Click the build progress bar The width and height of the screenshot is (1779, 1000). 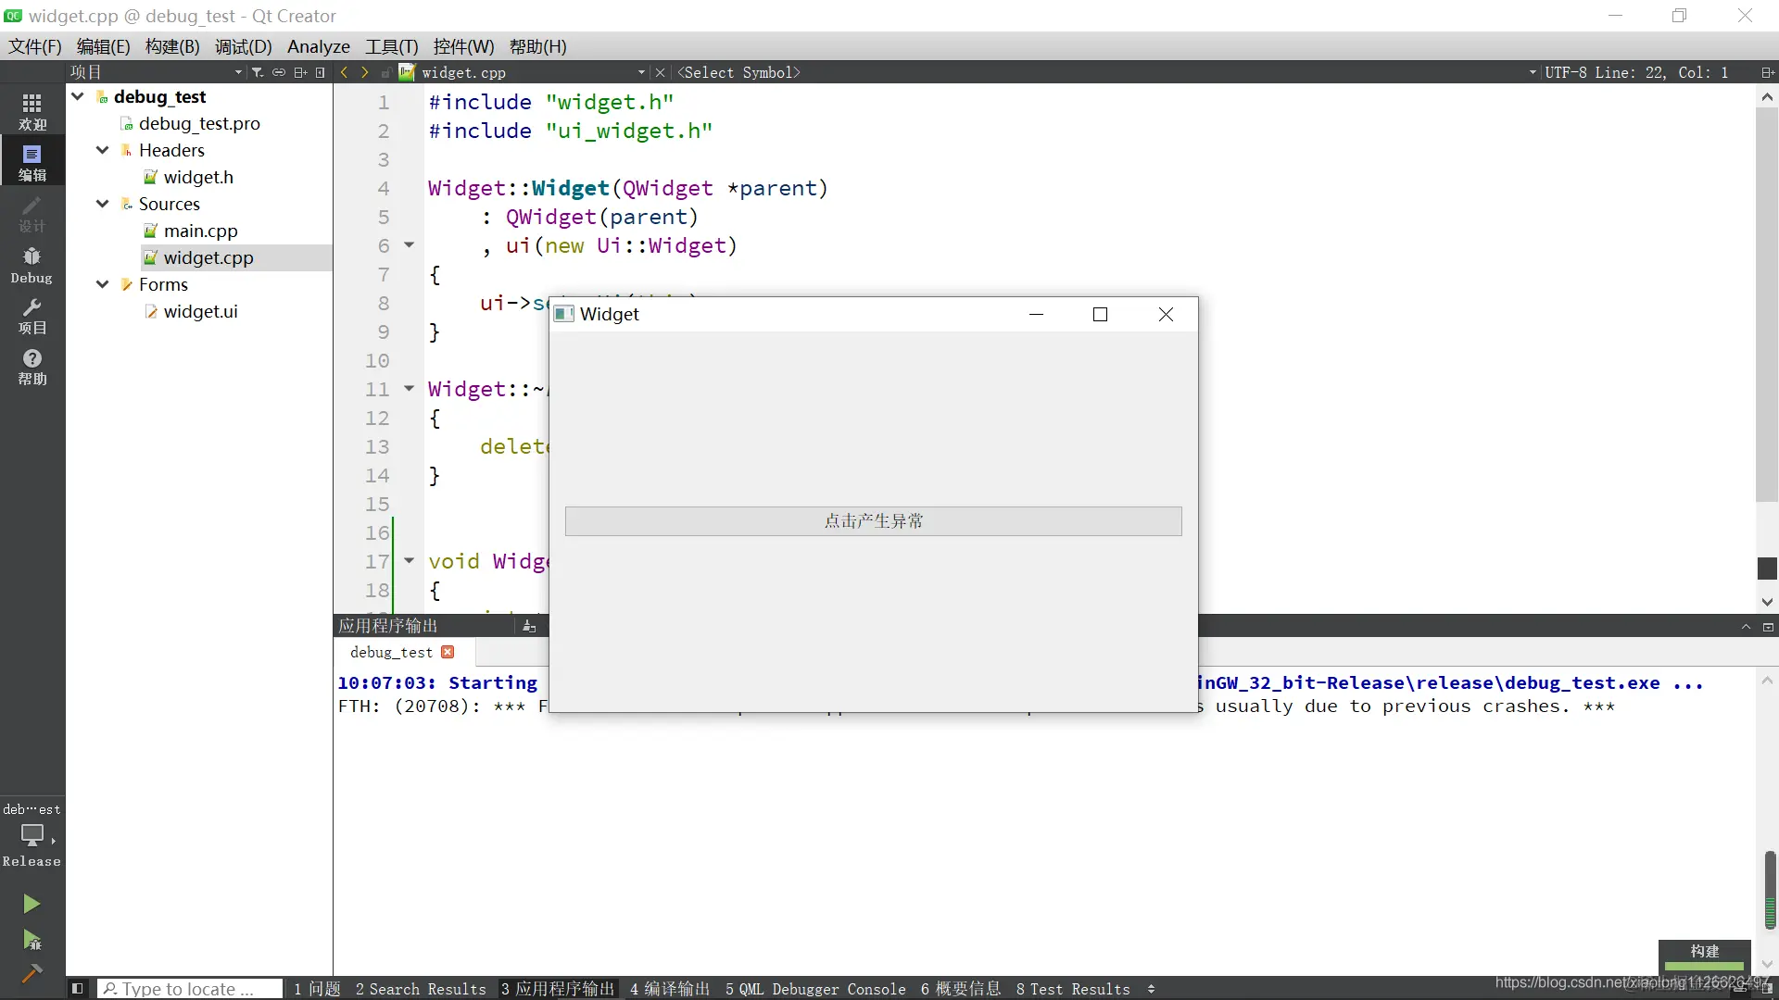[1704, 966]
